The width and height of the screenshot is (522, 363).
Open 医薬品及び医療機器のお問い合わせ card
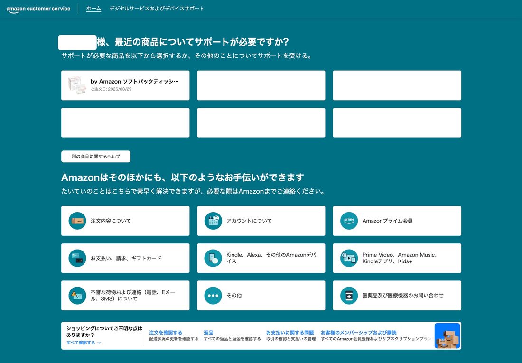[x=397, y=296]
